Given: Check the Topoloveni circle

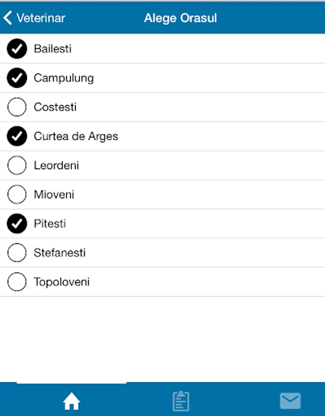Looking at the screenshot, I should [17, 282].
